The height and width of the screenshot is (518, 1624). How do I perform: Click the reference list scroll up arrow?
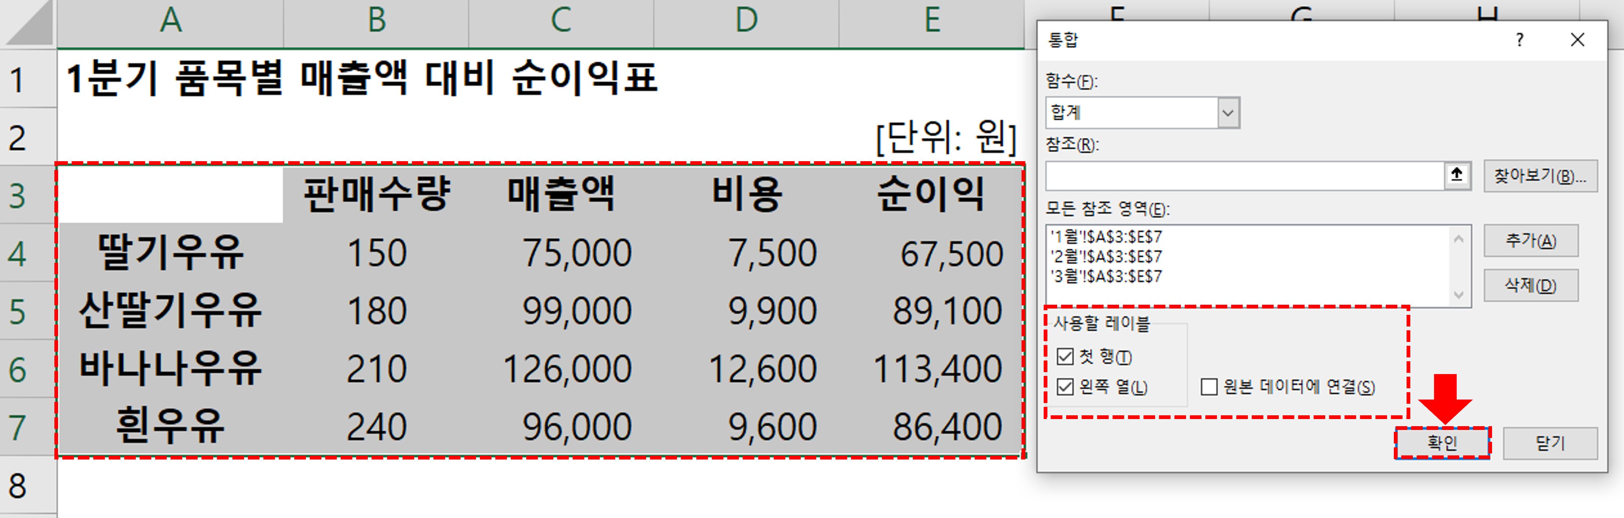coord(1458,238)
